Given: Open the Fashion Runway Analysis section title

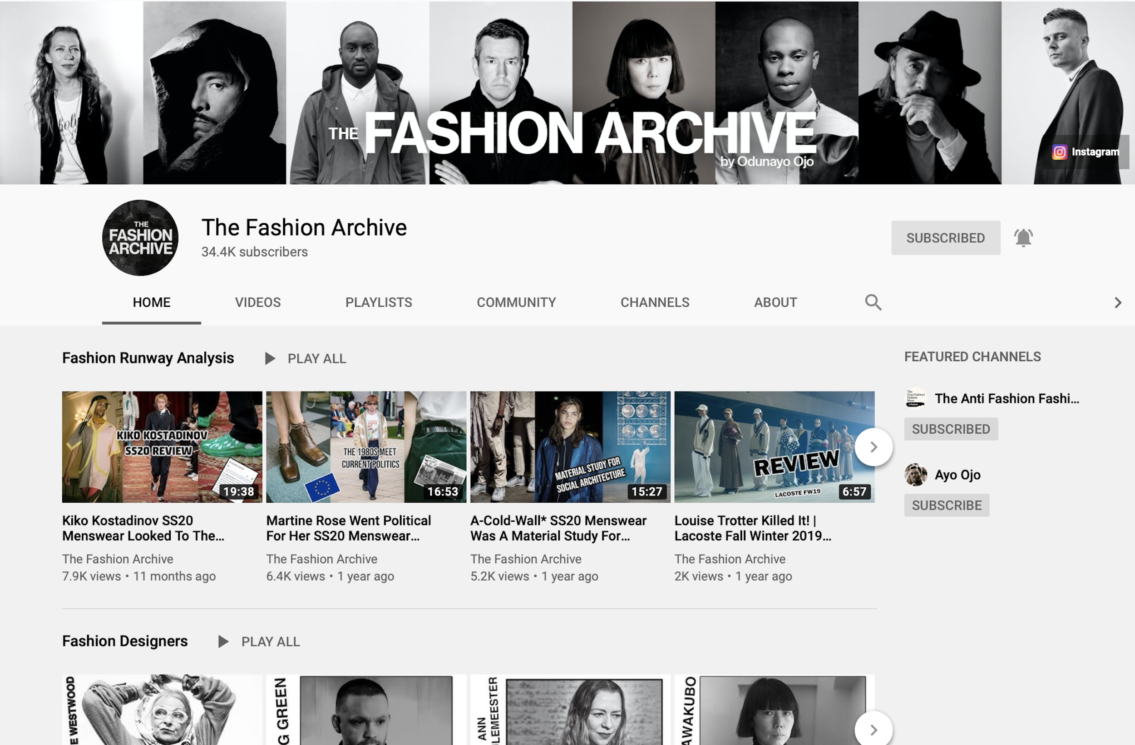Looking at the screenshot, I should pos(148,358).
